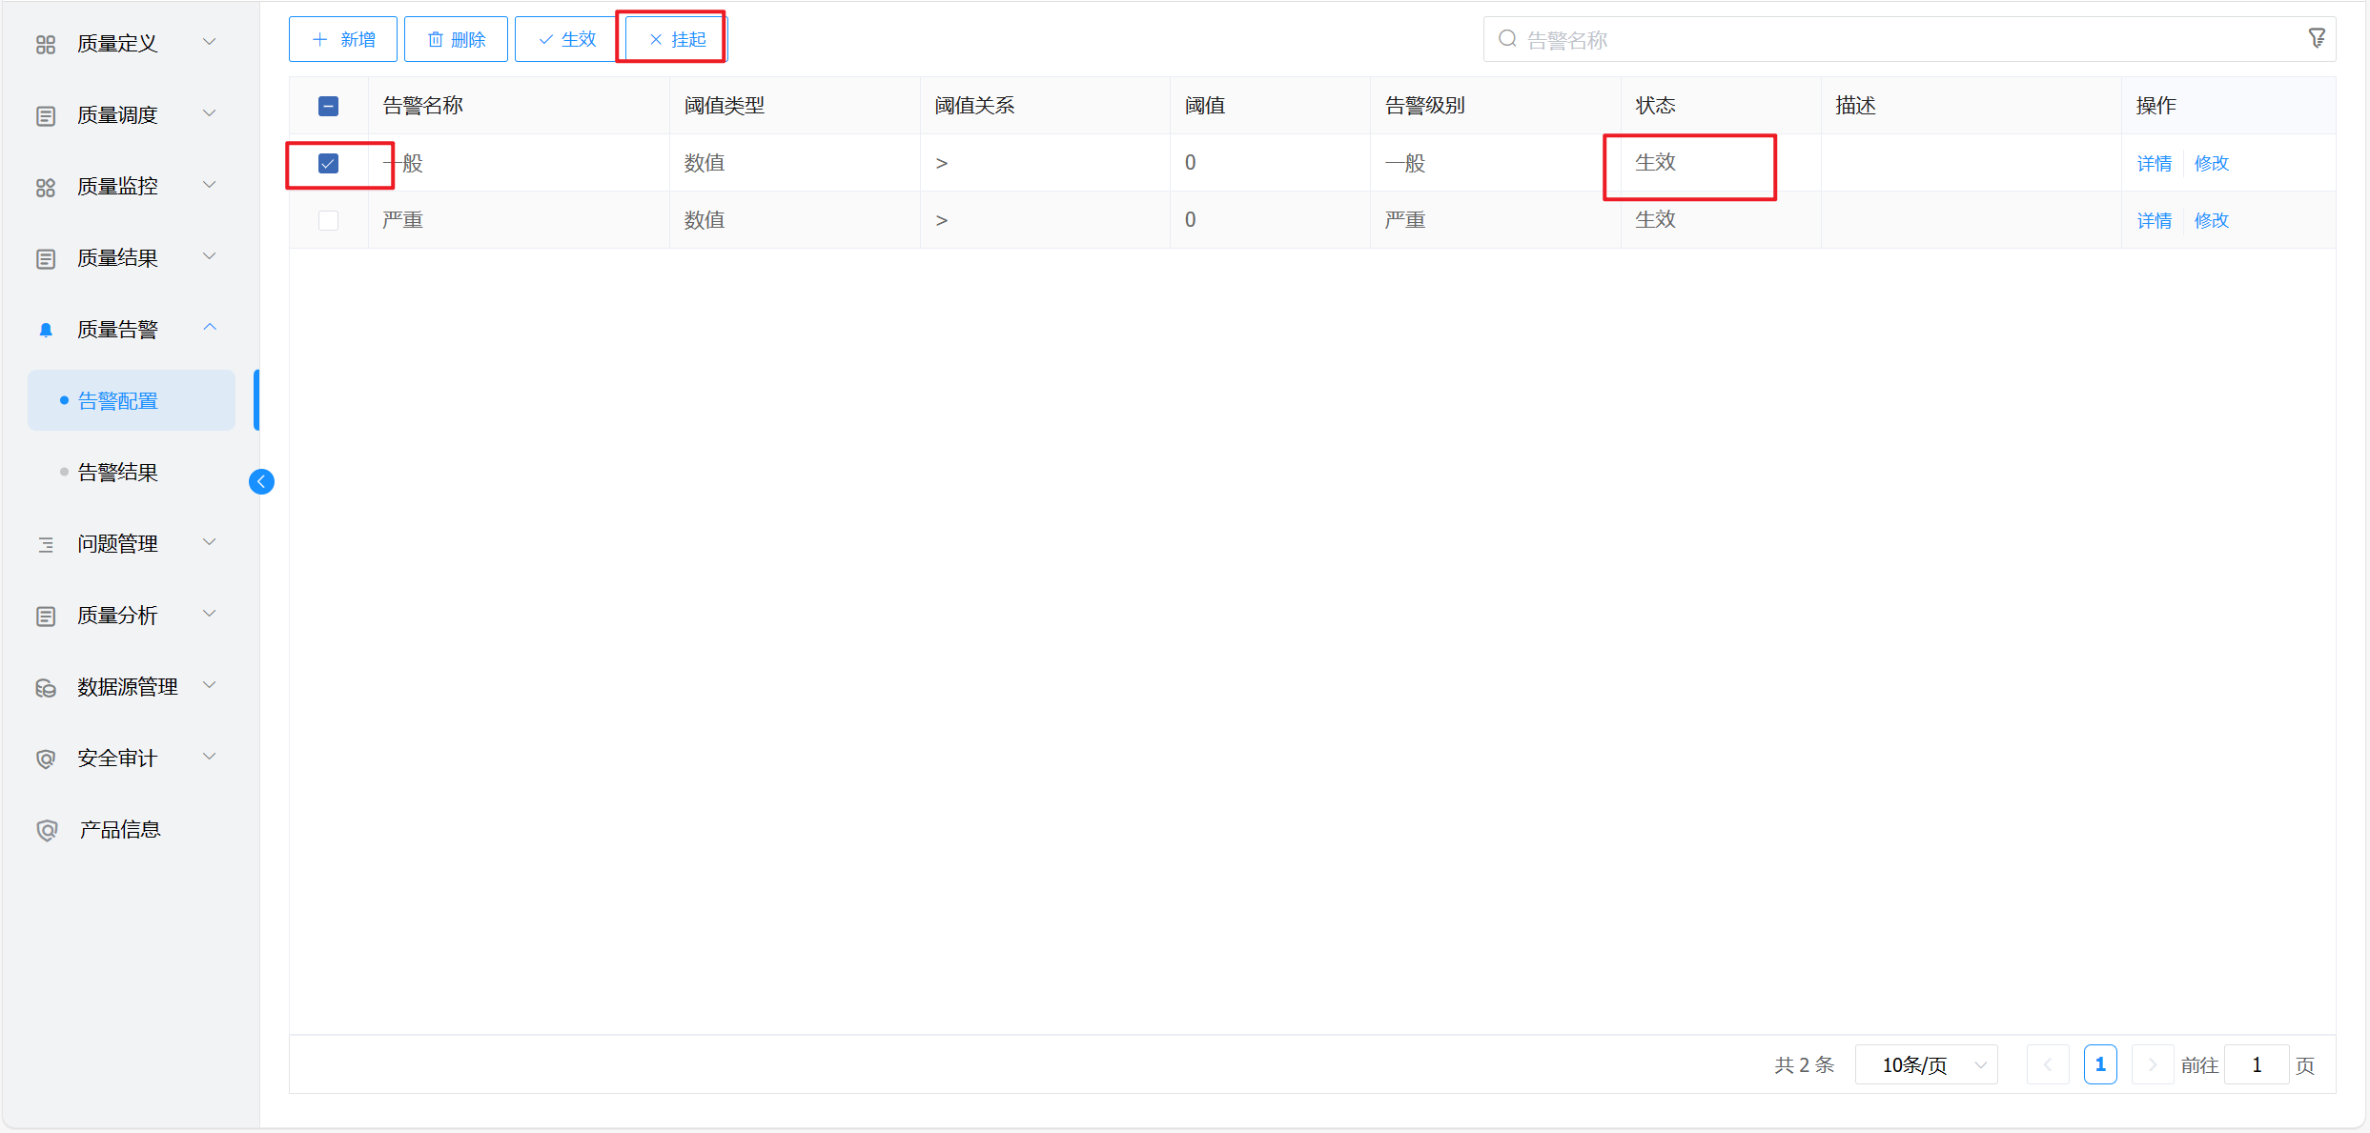2370x1133 pixels.
Task: Open the 告警结果 submenu item
Action: 117,472
